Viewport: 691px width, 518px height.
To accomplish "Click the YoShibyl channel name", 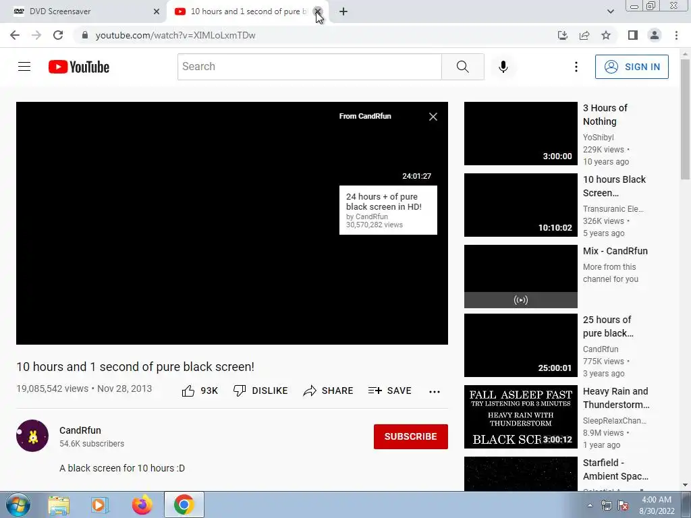I will click(x=598, y=138).
